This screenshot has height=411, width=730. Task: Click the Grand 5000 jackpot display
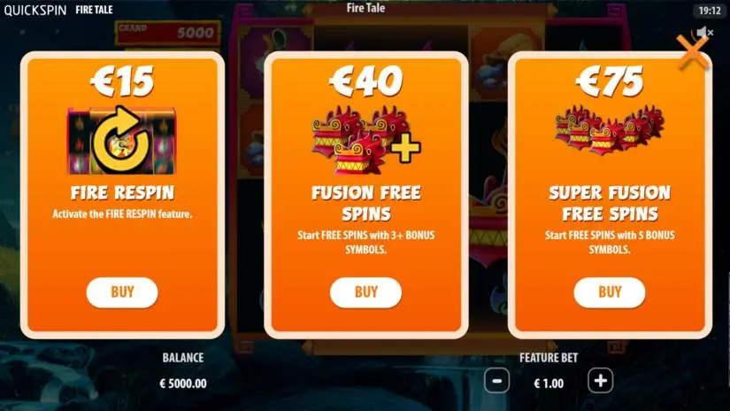[167, 32]
